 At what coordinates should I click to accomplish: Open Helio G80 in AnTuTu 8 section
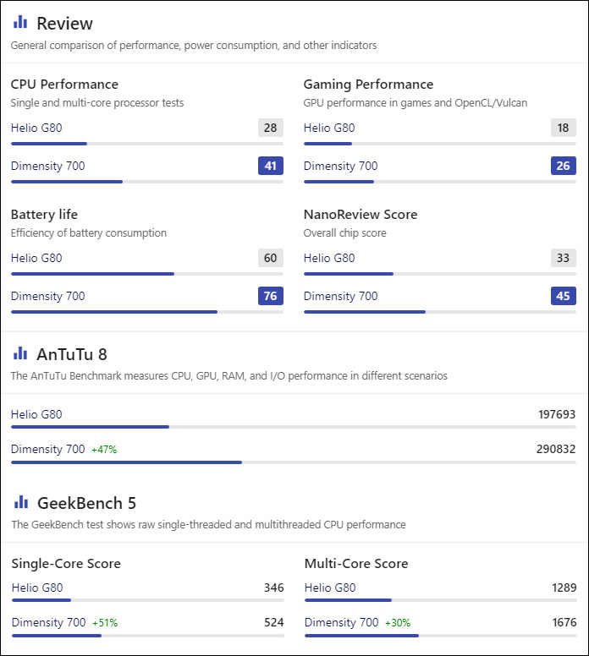36,414
